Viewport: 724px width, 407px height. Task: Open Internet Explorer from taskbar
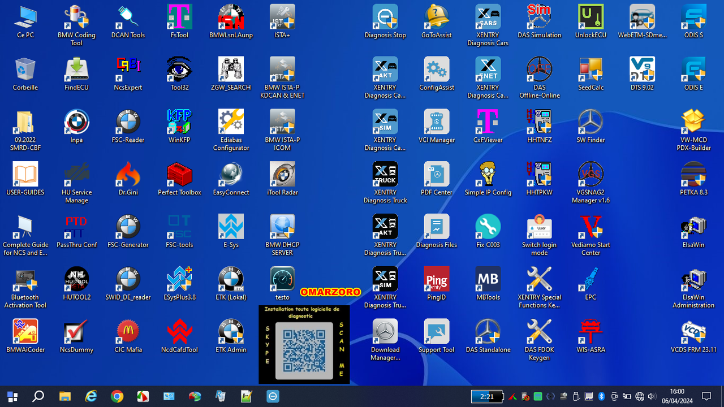(x=90, y=396)
